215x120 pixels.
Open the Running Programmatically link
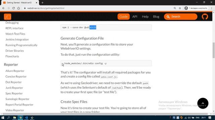point(21,45)
